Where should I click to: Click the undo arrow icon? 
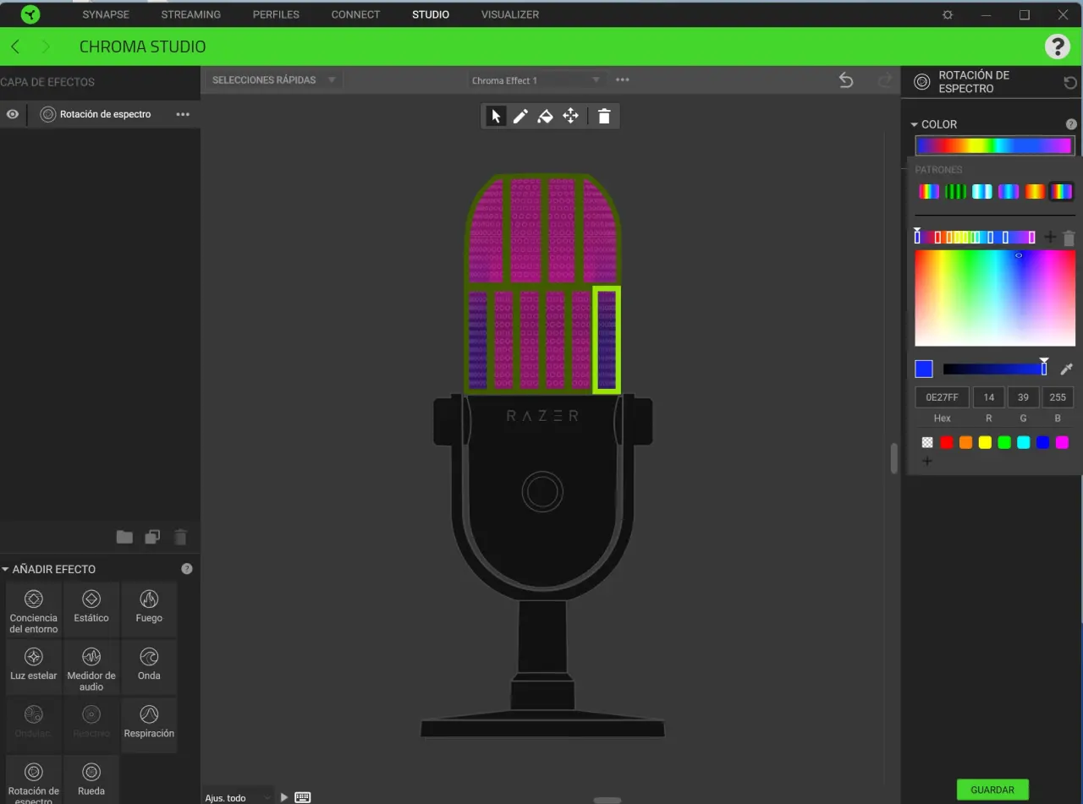[845, 80]
